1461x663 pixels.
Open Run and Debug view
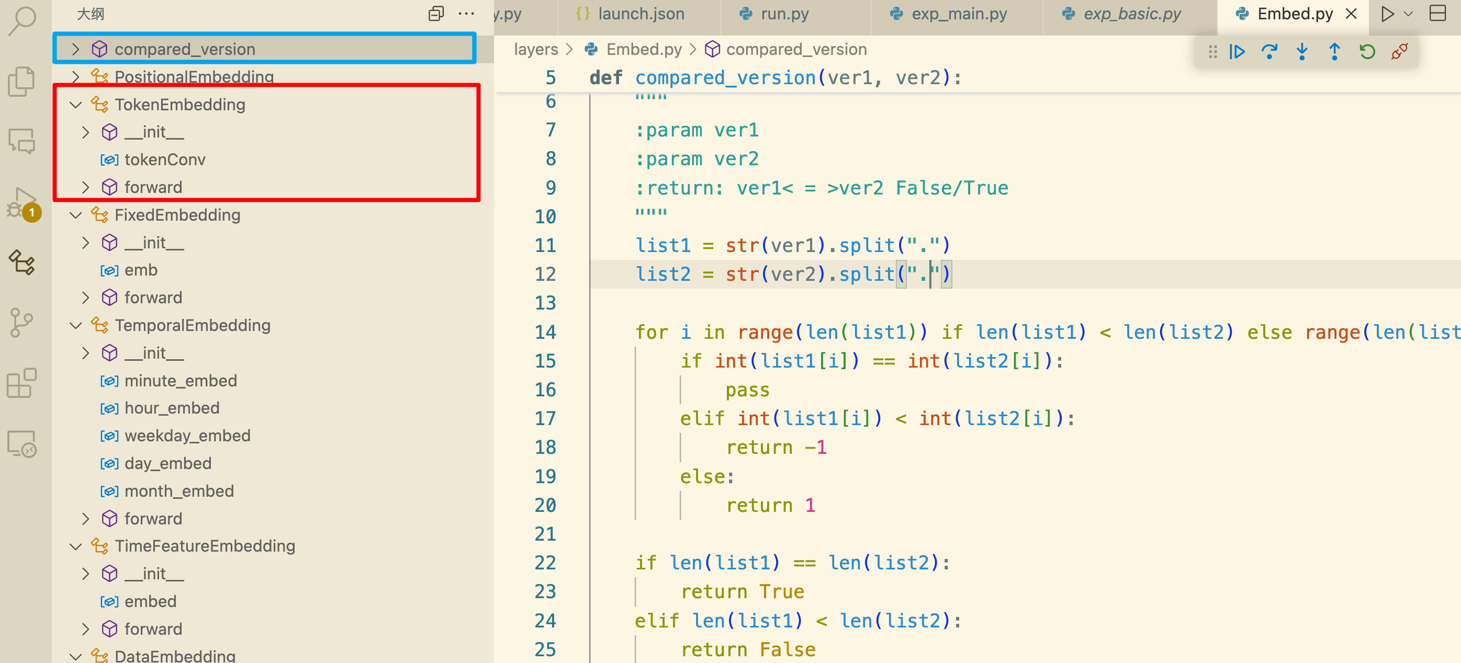22,203
